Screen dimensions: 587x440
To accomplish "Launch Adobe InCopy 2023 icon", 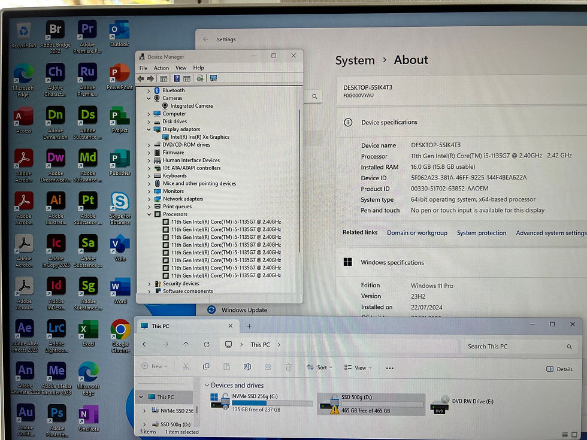I will [56, 251].
